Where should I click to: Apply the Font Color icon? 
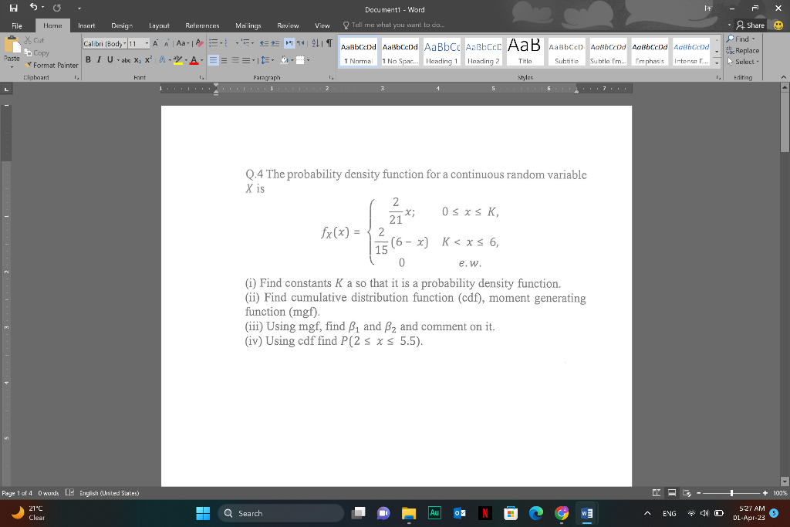pyautogui.click(x=193, y=59)
